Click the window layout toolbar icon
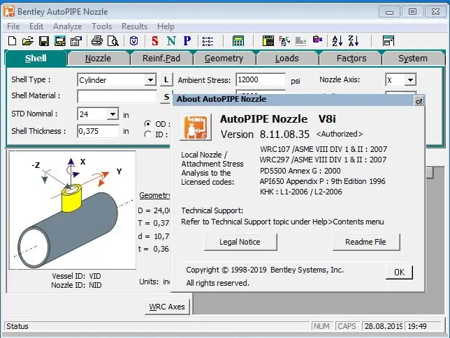450x338 pixels. [x=389, y=41]
